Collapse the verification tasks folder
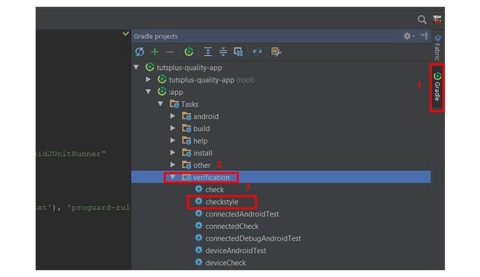The height and width of the screenshot is (277, 480). click(x=173, y=177)
